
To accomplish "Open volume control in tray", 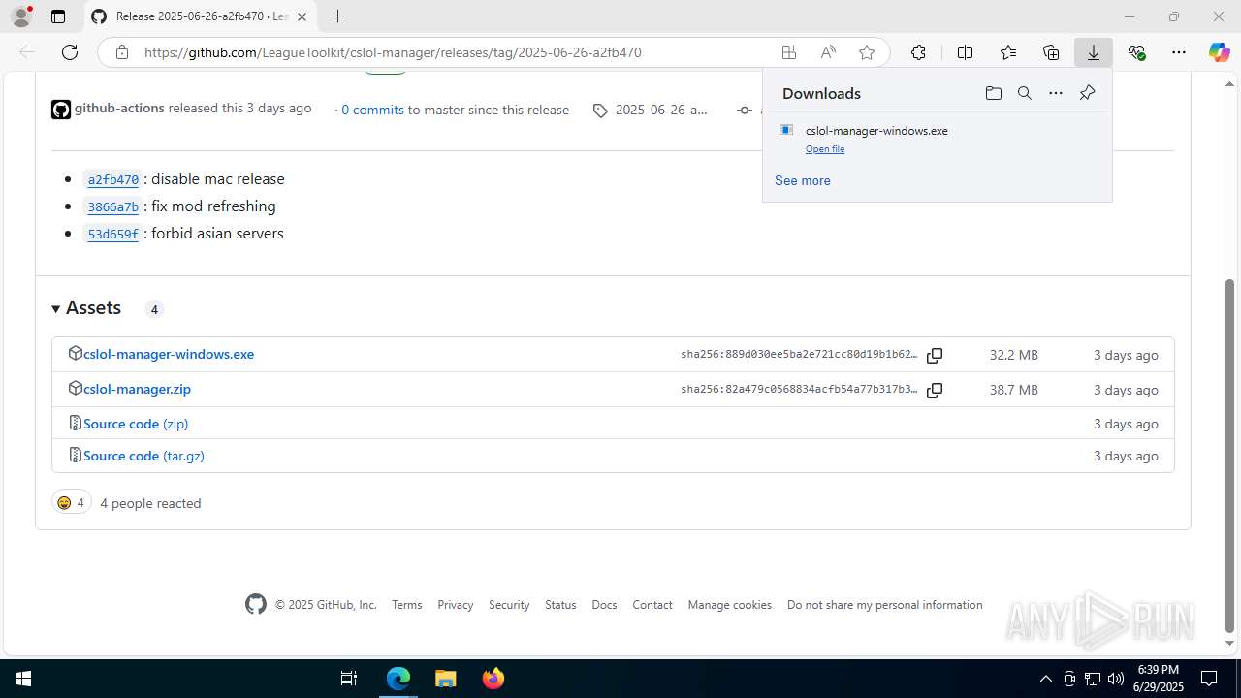I will 1115,679.
